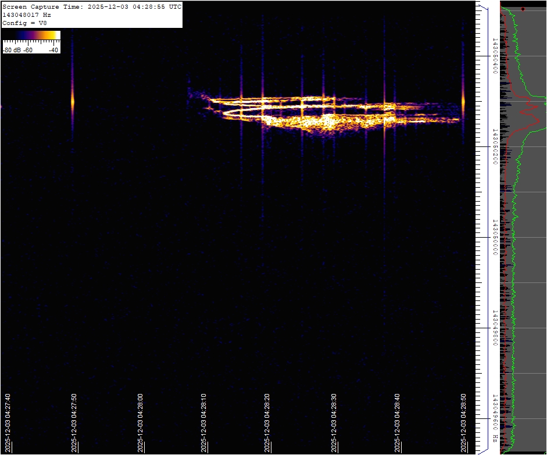This screenshot has width=547, height=455.
Task: Click the 143050000 frequency axis label
Action: (x=495, y=237)
